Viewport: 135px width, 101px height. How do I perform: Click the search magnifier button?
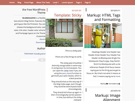click(x=42, y=60)
